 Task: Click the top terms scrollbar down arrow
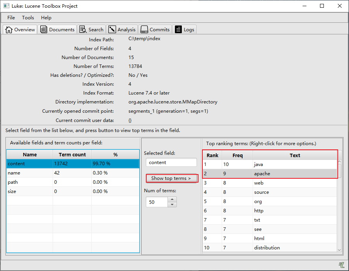coord(339,250)
